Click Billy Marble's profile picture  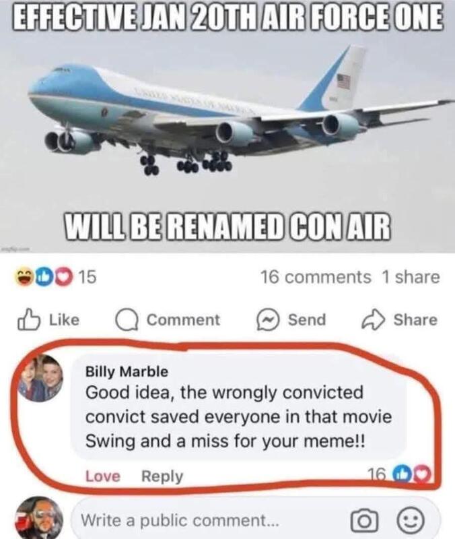point(41,378)
